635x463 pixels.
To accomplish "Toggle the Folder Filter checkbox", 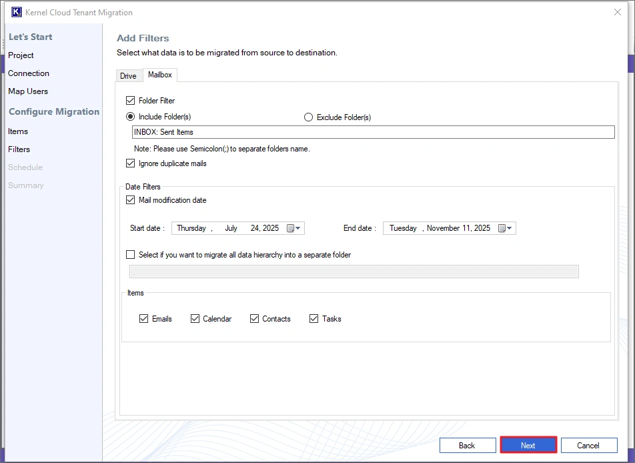I will (130, 101).
